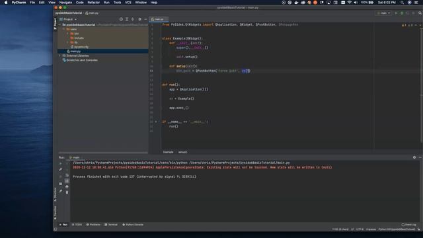The height and width of the screenshot is (238, 423).
Task: Toggle vertical Structure side tab
Action: [x=56, y=194]
